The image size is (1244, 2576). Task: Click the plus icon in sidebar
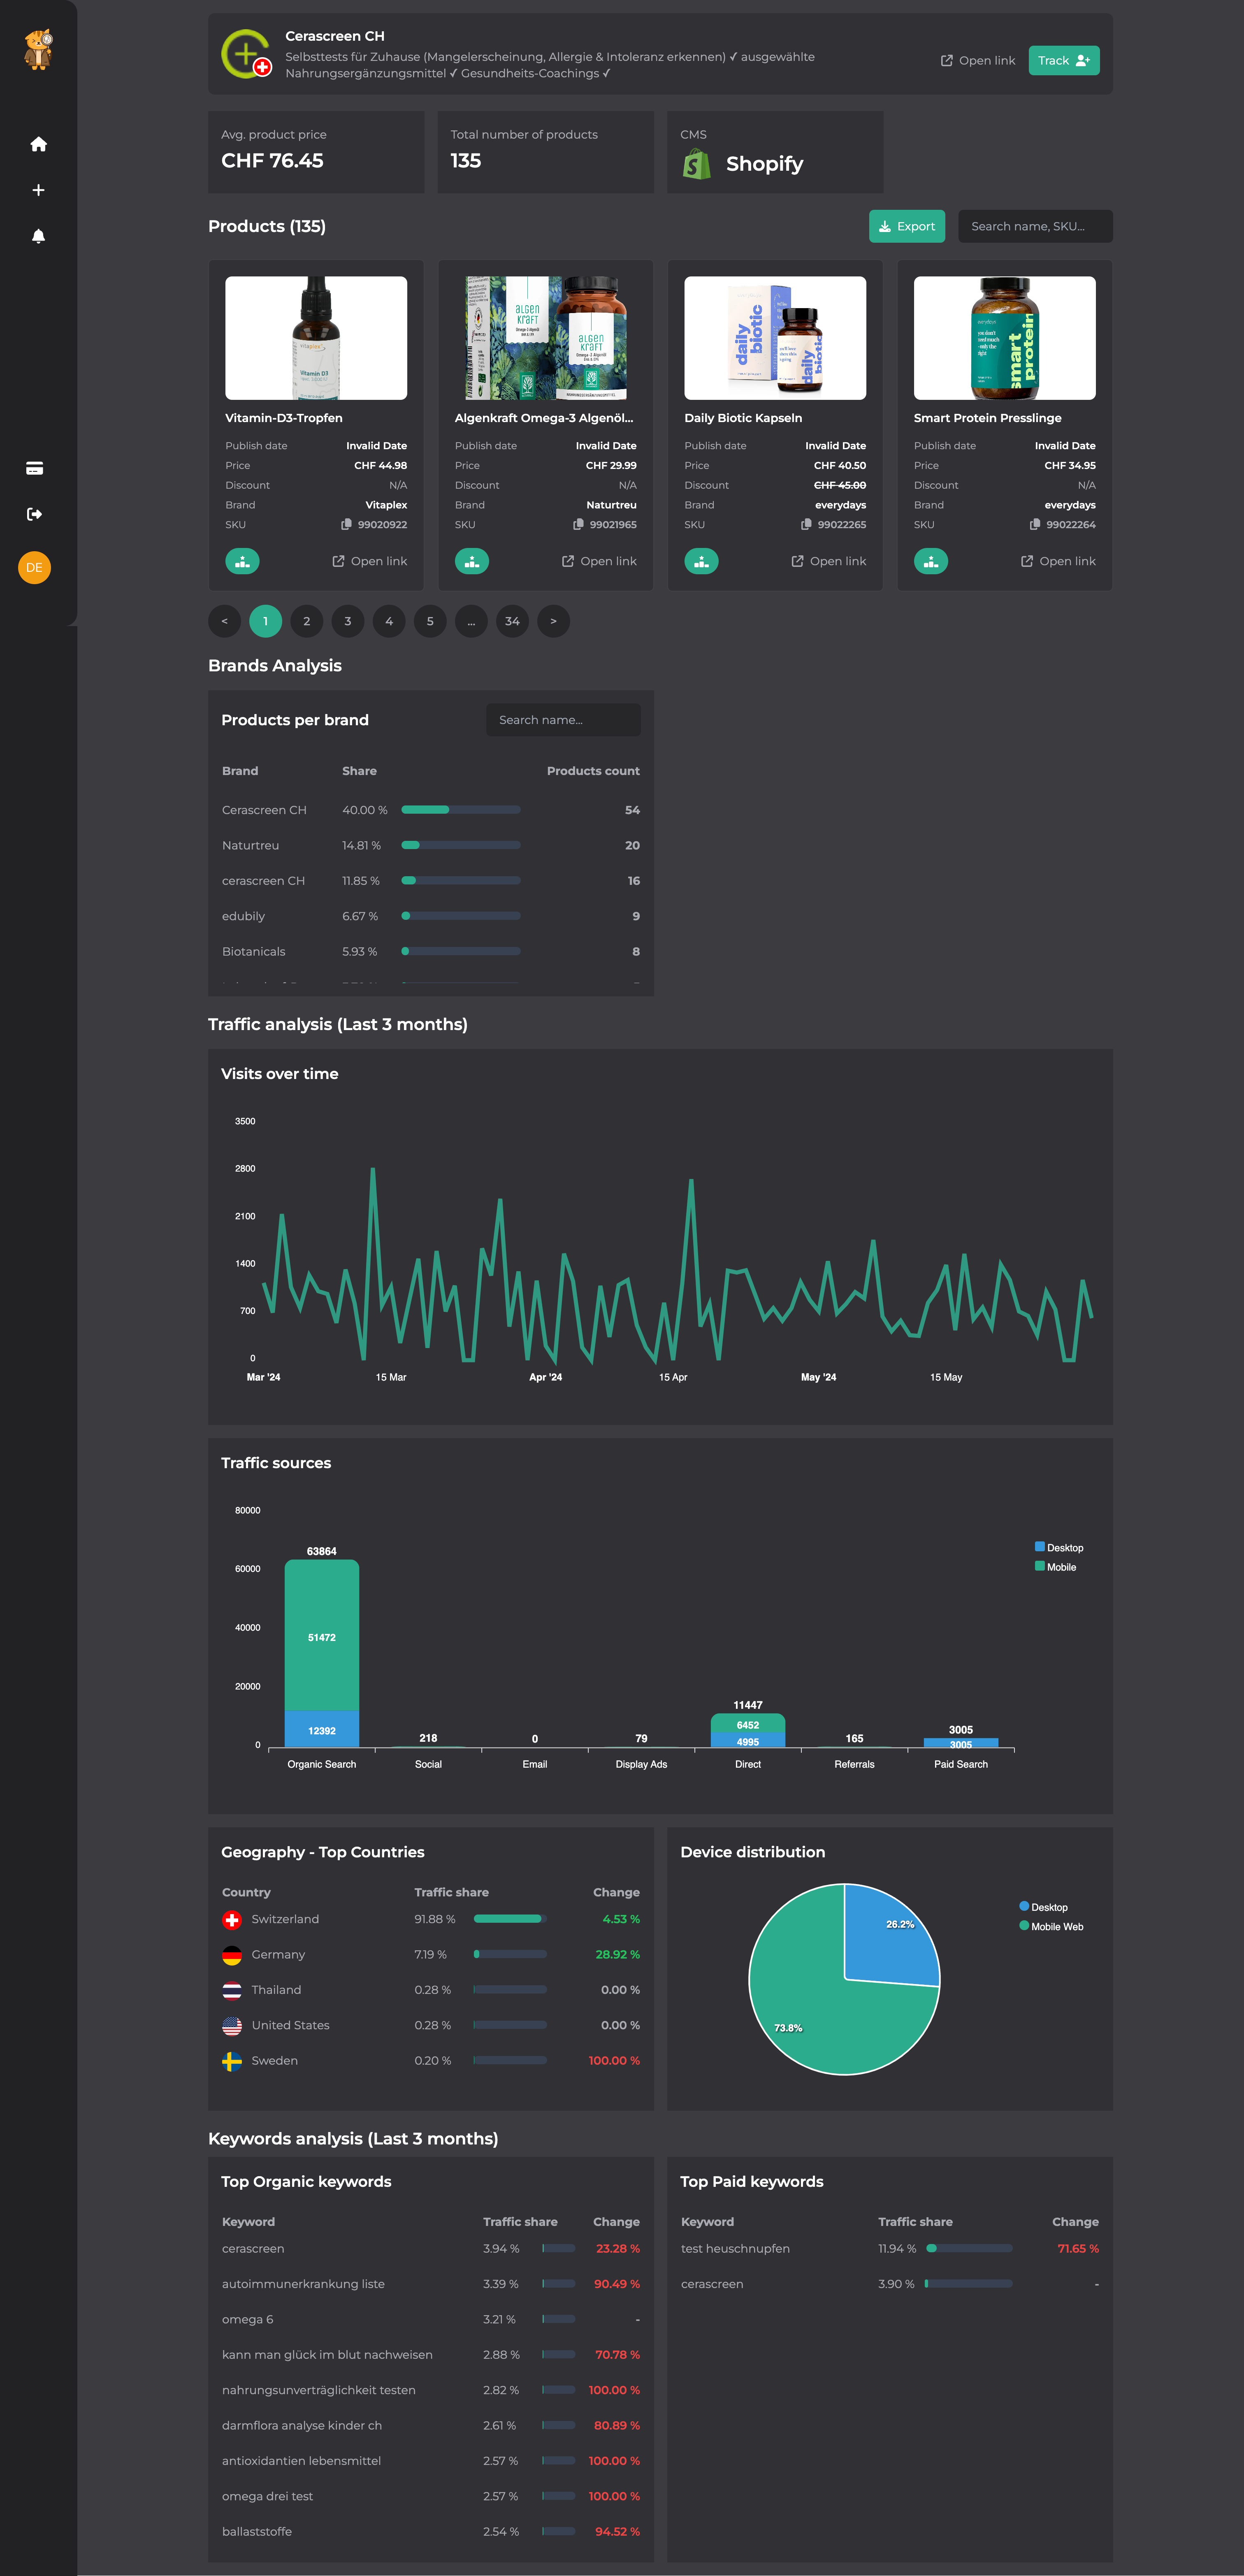click(x=38, y=190)
